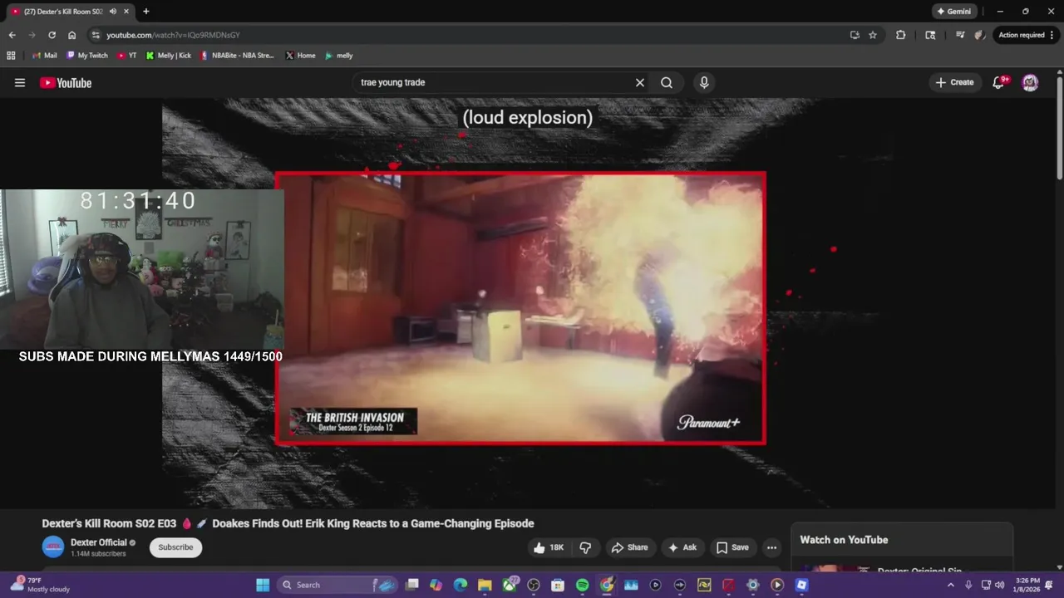This screenshot has height=598, width=1064.
Task: Open weather widget showing 79°F
Action: [42, 585]
